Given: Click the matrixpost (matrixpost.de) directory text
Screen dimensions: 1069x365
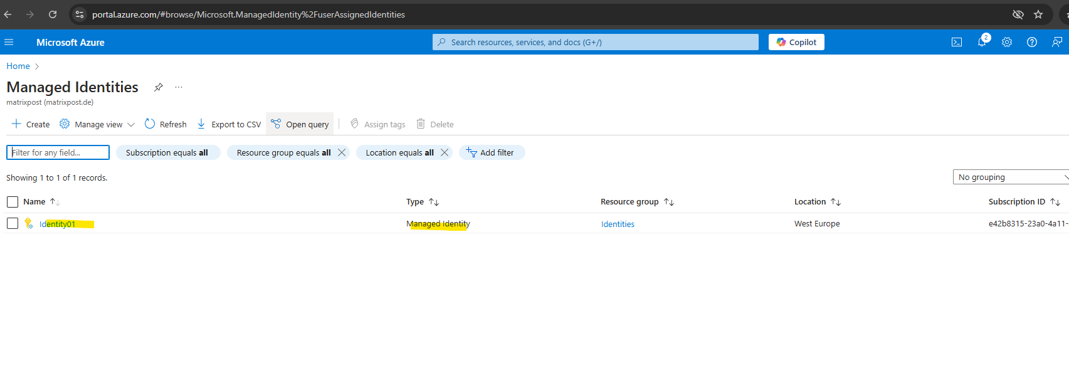Looking at the screenshot, I should click(50, 102).
